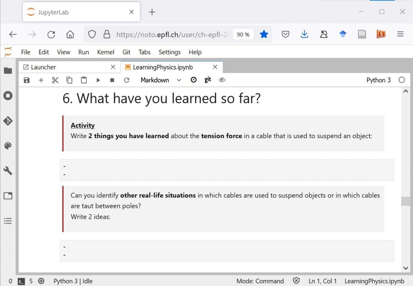The image size is (413, 286).
Task: Save the notebook with the disk icon
Action: click(x=27, y=80)
